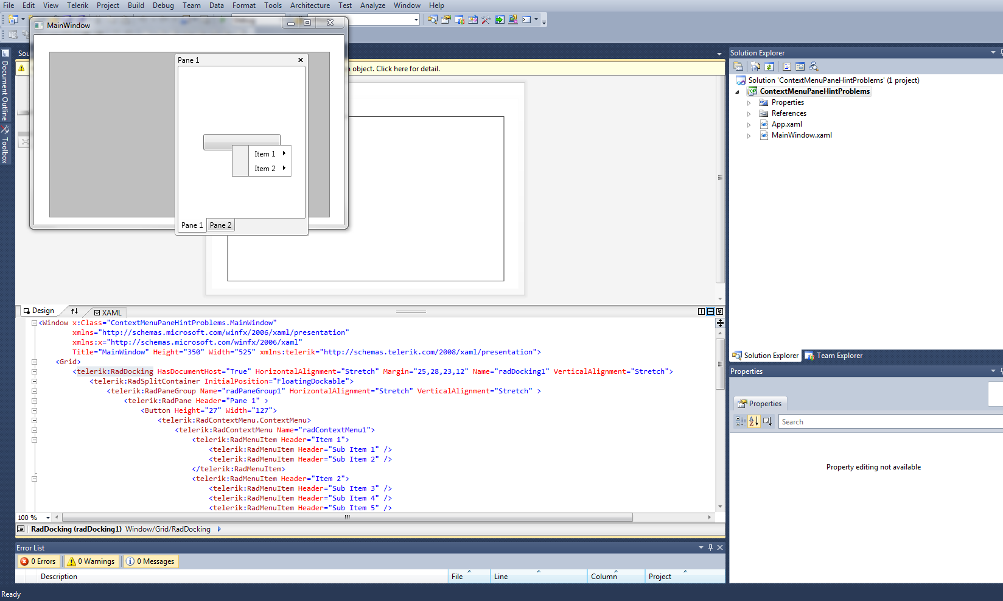This screenshot has width=1003, height=601.
Task: Click the Refresh icon in Solution Explorer
Action: click(x=769, y=67)
